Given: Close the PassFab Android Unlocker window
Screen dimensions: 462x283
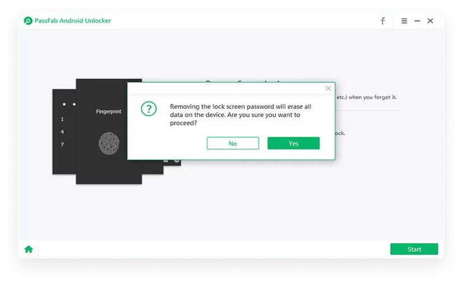Looking at the screenshot, I should pyautogui.click(x=430, y=21).
